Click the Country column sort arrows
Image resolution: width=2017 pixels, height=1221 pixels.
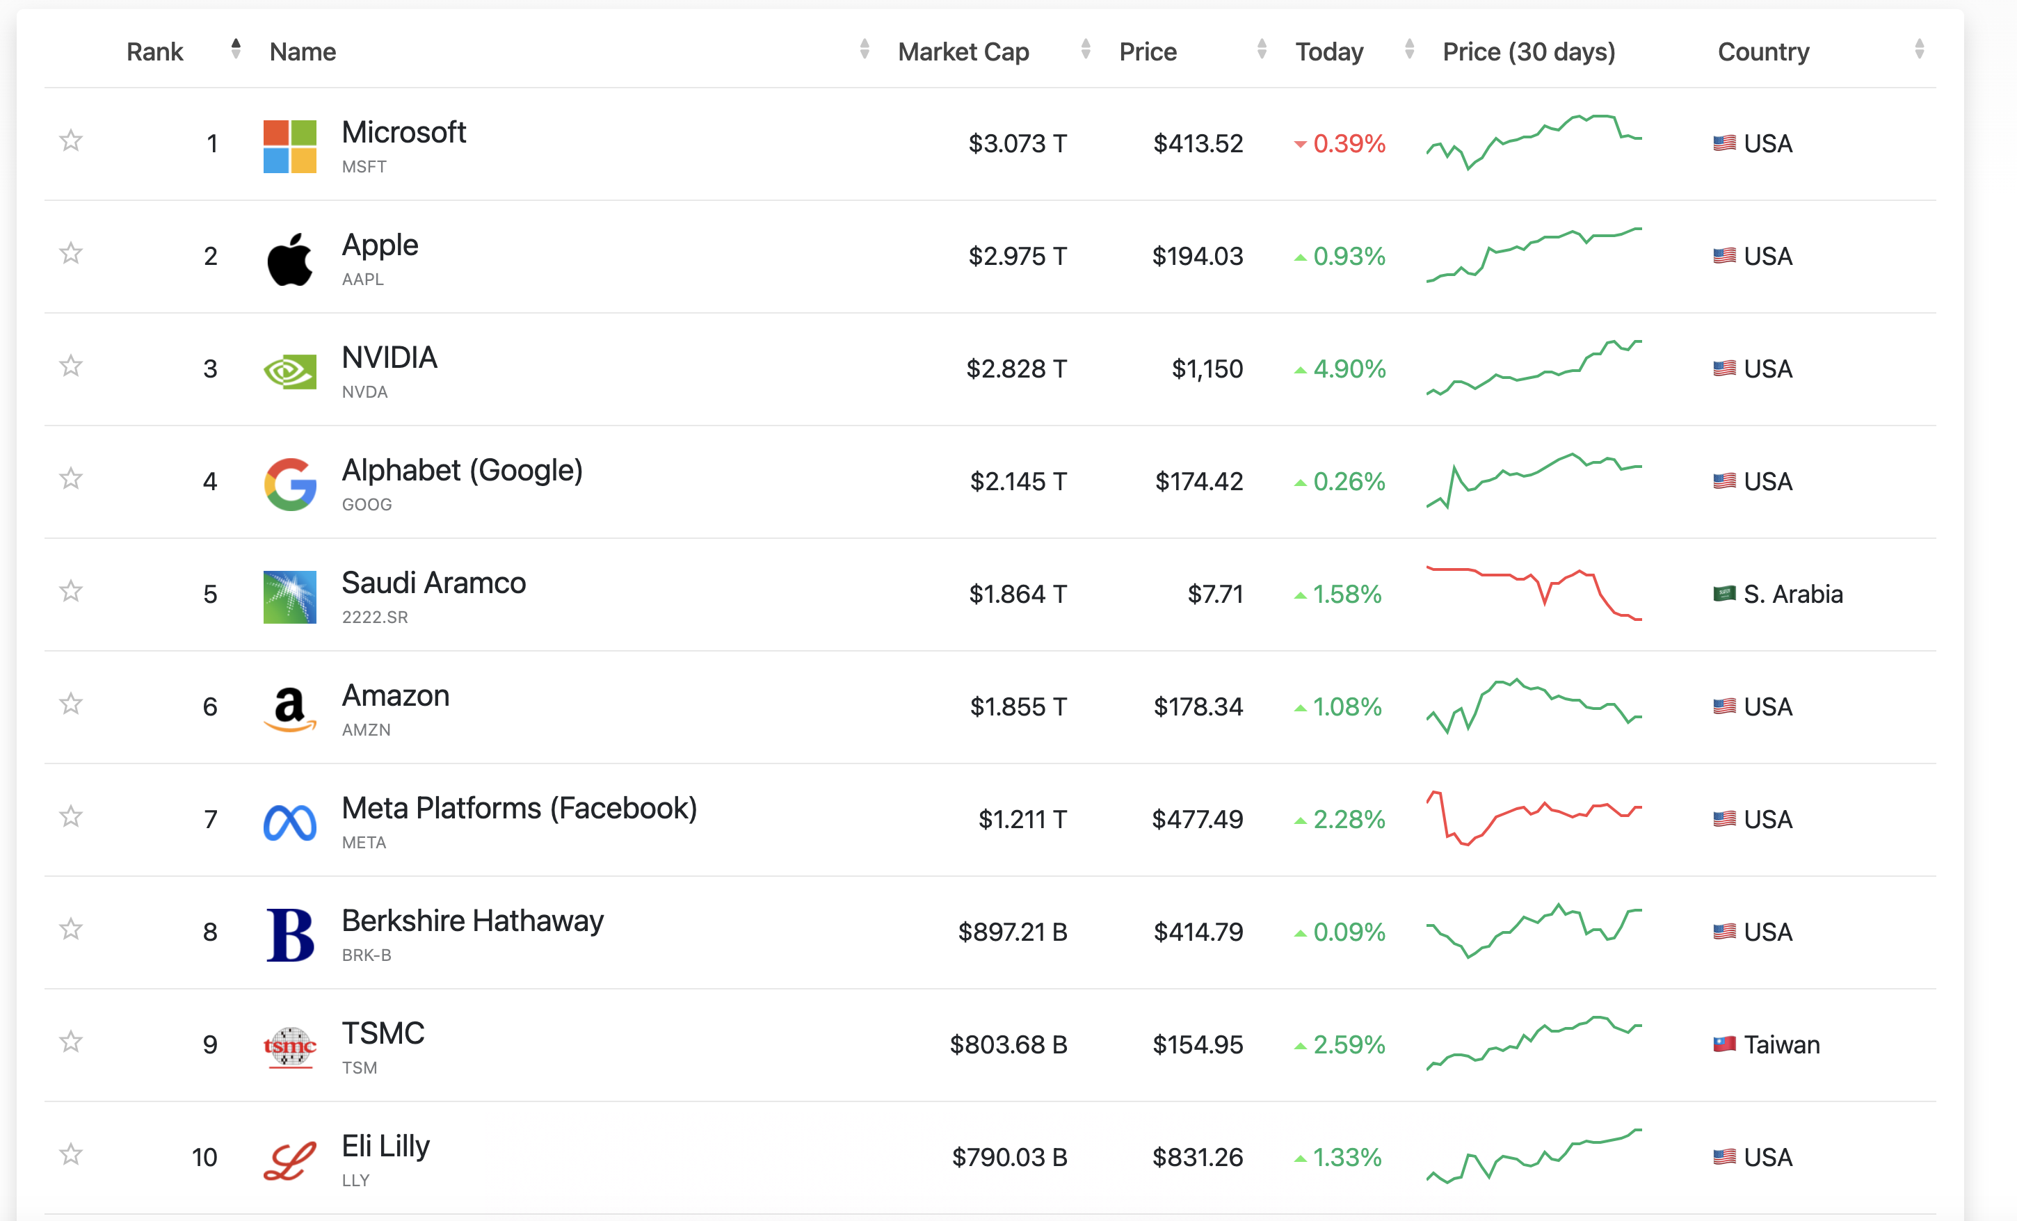1919,50
